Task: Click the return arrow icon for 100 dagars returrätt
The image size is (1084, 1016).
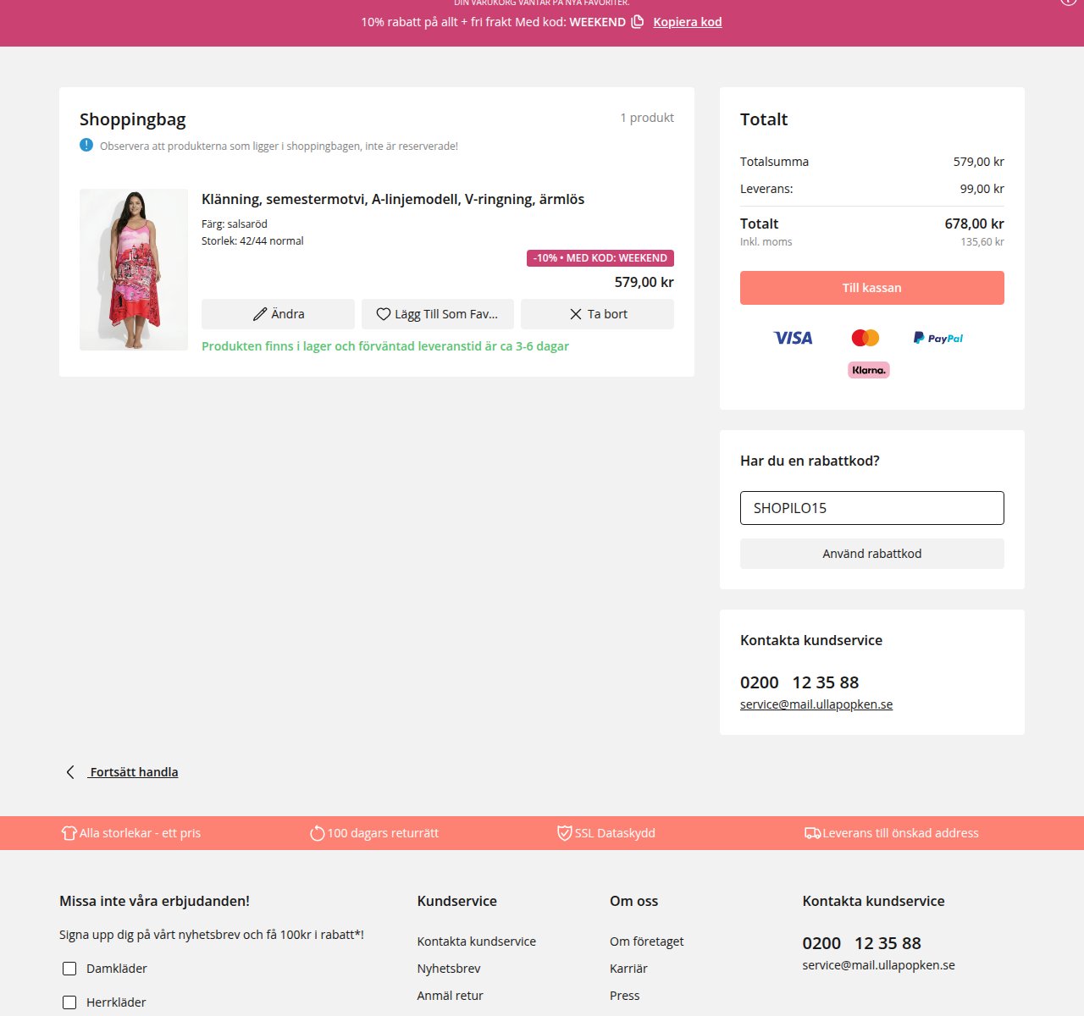Action: [x=317, y=833]
